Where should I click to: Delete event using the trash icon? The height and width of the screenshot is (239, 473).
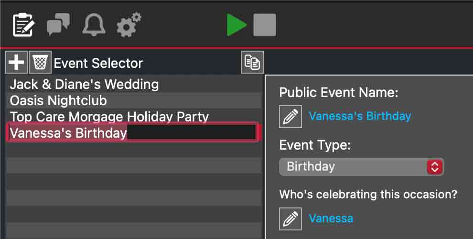[41, 63]
